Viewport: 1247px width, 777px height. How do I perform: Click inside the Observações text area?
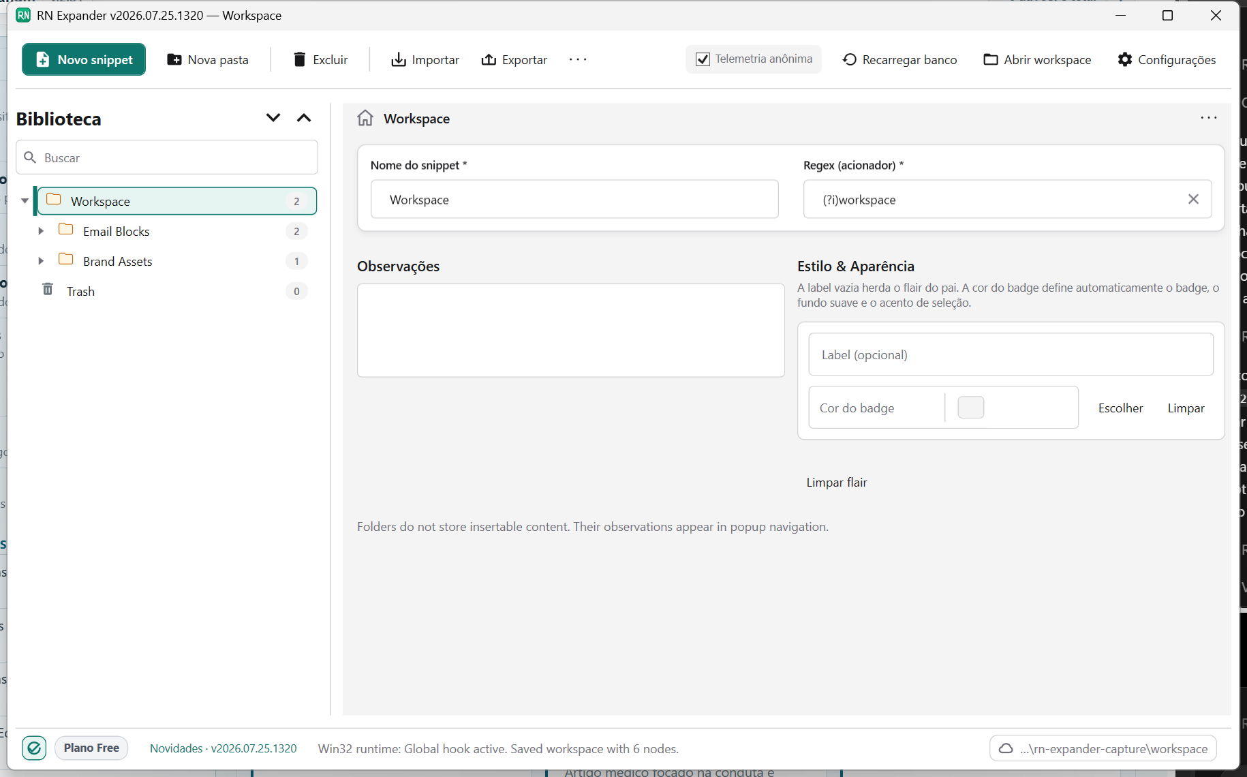(571, 331)
